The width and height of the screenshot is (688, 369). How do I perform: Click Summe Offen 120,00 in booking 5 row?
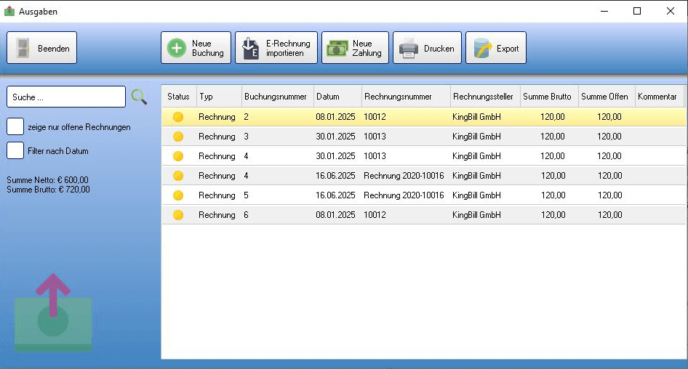click(x=610, y=195)
